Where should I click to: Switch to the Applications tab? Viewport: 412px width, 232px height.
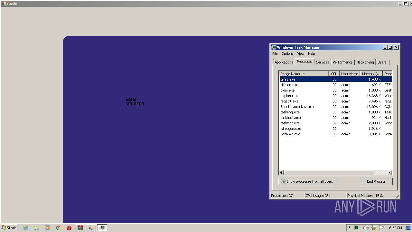point(284,62)
